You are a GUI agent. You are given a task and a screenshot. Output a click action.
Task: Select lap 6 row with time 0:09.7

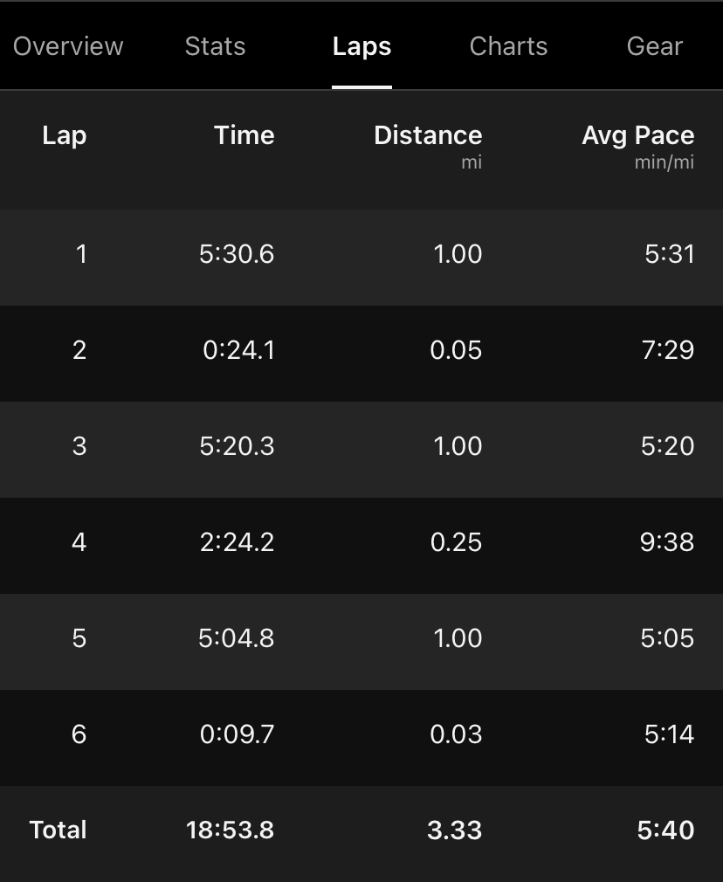(x=361, y=738)
